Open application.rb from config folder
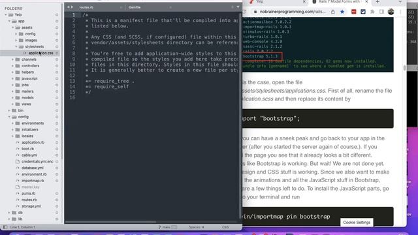Image resolution: width=418 pixels, height=235 pixels. (33, 142)
